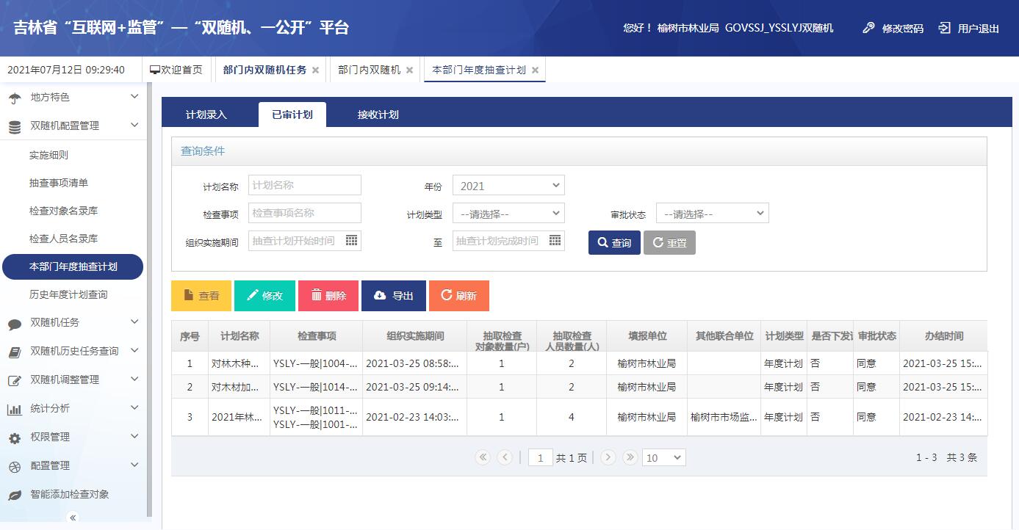Expand the 双随机任务 sidebar menu
The image size is (1019, 530).
(73, 322)
